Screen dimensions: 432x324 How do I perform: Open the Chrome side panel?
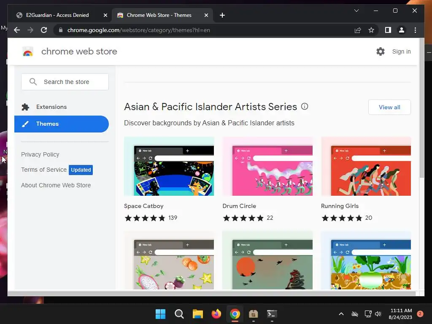(x=388, y=30)
